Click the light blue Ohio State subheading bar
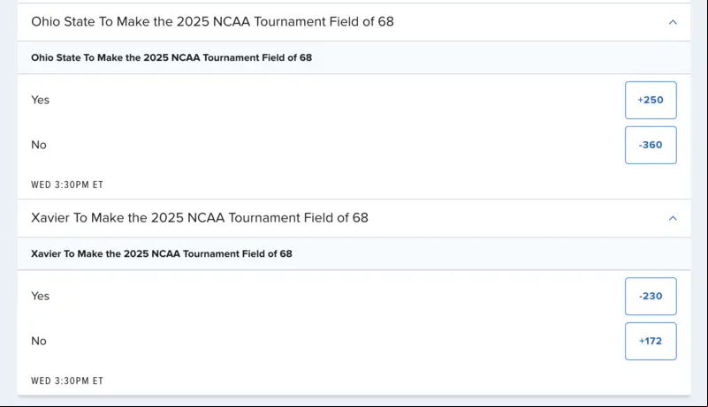Viewport: 708px width, 407px height. (354, 57)
